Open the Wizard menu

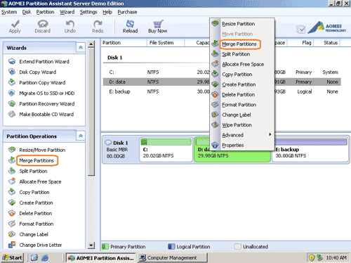pyautogui.click(x=67, y=12)
